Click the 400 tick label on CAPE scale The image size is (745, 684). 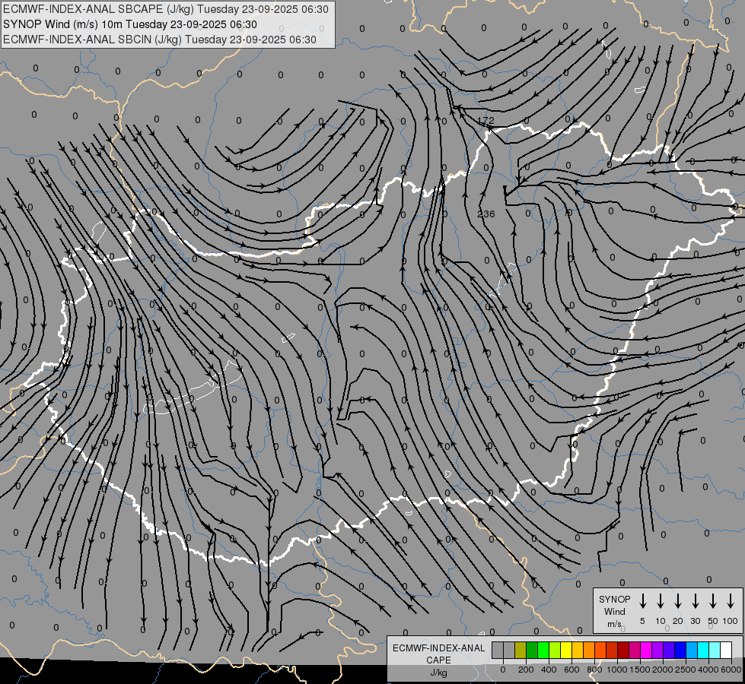pos(549,670)
